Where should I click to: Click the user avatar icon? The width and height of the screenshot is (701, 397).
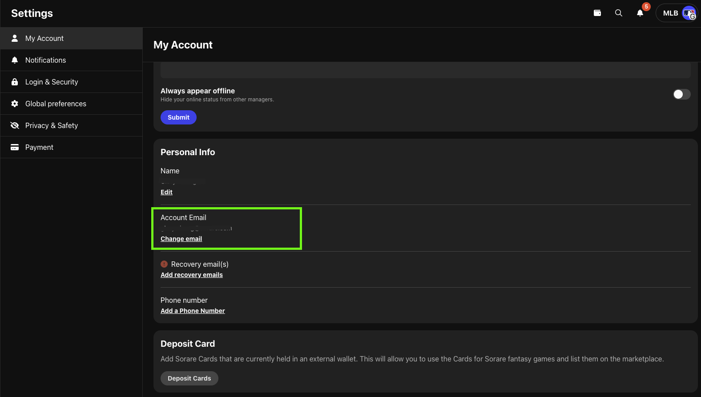pyautogui.click(x=689, y=13)
